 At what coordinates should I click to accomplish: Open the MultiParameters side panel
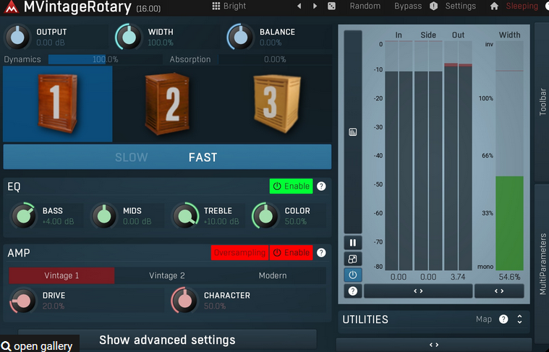(x=542, y=264)
